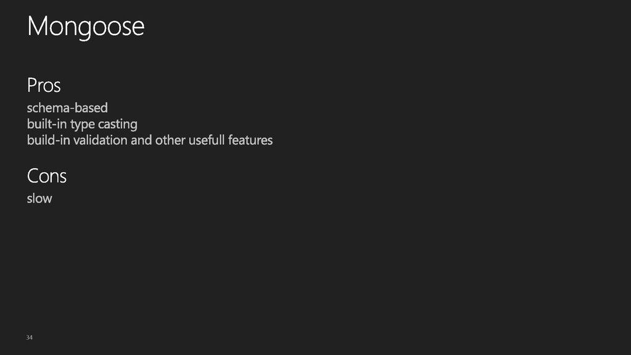Select the build-in validation features line
This screenshot has width=631, height=355.
pos(150,140)
